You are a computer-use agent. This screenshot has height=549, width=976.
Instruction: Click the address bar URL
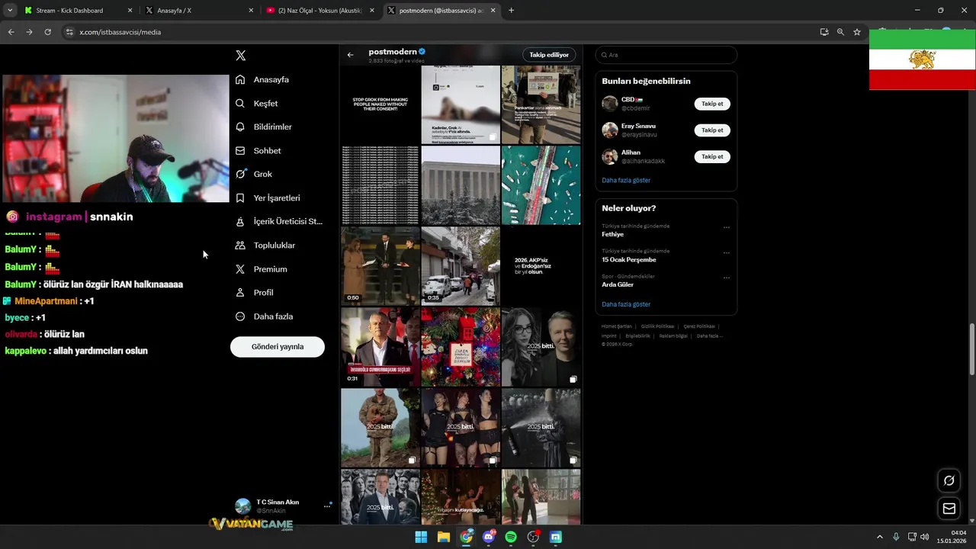[120, 32]
